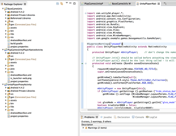
Task: Expand Android Private Libraries under UnityPlayerProxyActivity
Action: (x=6, y=91)
